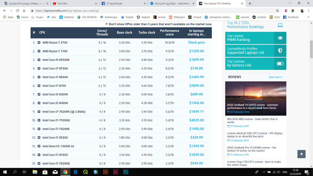Image resolution: width=313 pixels, height=176 pixels.
Task: Launch Microsoft Edge from taskbar
Action: point(75,172)
